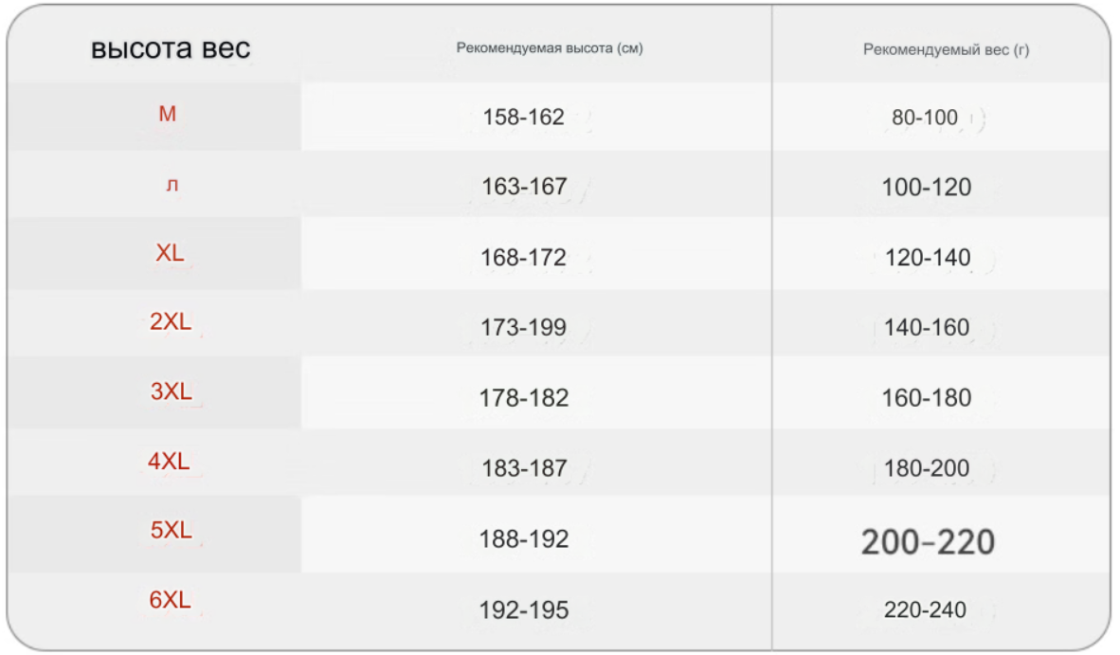The height and width of the screenshot is (655, 1120).
Task: Click the height value 173-199
Action: coord(524,327)
